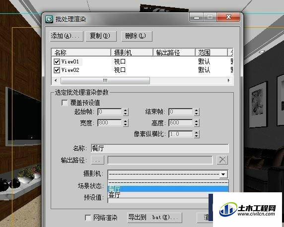Click the 摄影机 column header
284x227 pixels.
click(x=132, y=53)
